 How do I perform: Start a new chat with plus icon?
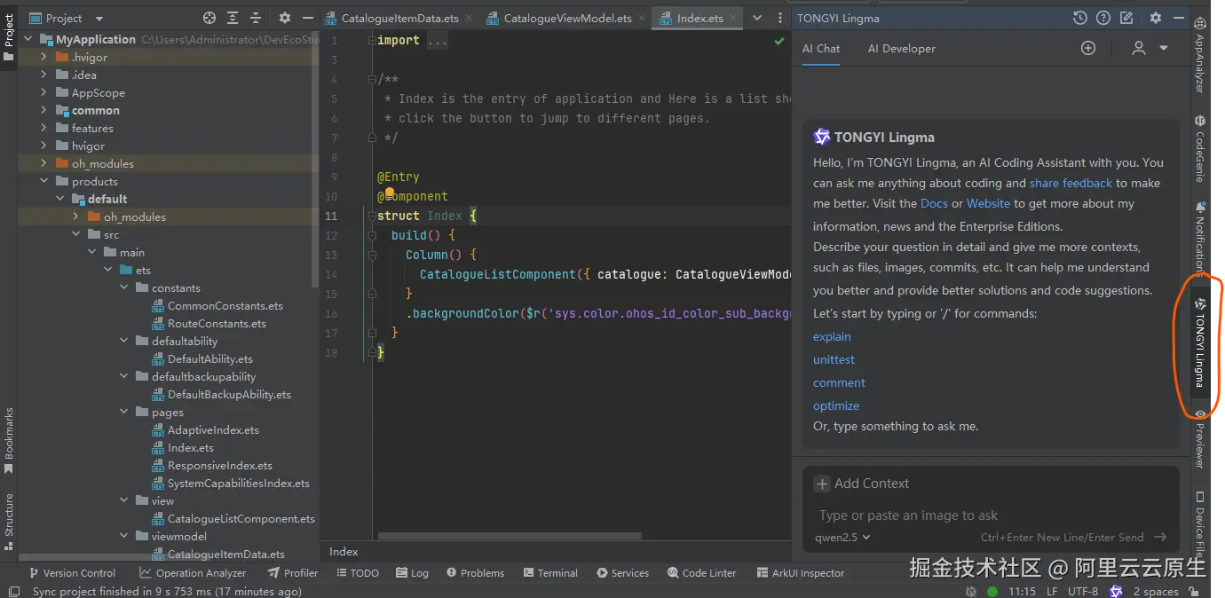[1088, 49]
